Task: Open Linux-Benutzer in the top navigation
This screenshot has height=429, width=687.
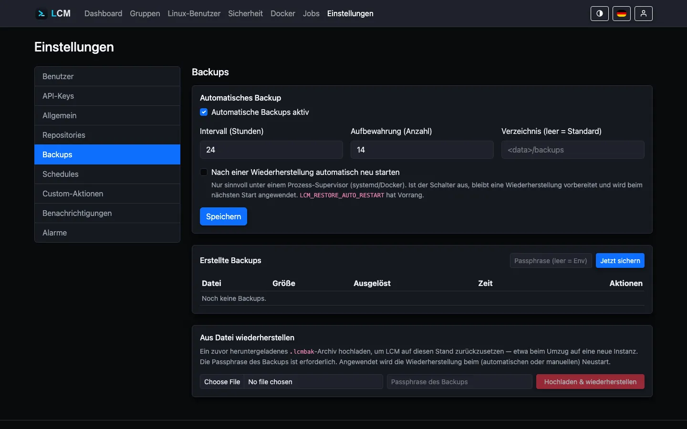Action: (194, 13)
